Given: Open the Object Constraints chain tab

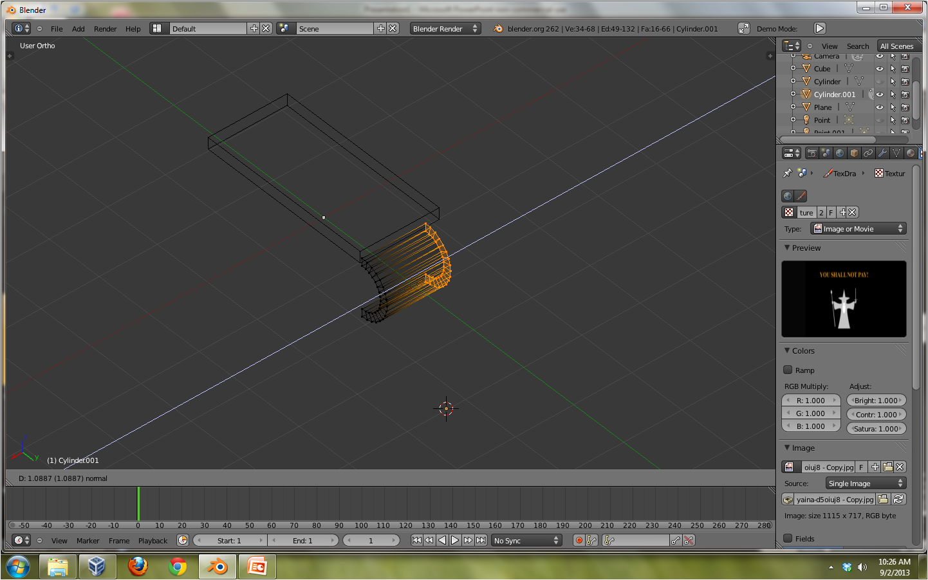Looking at the screenshot, I should point(868,153).
